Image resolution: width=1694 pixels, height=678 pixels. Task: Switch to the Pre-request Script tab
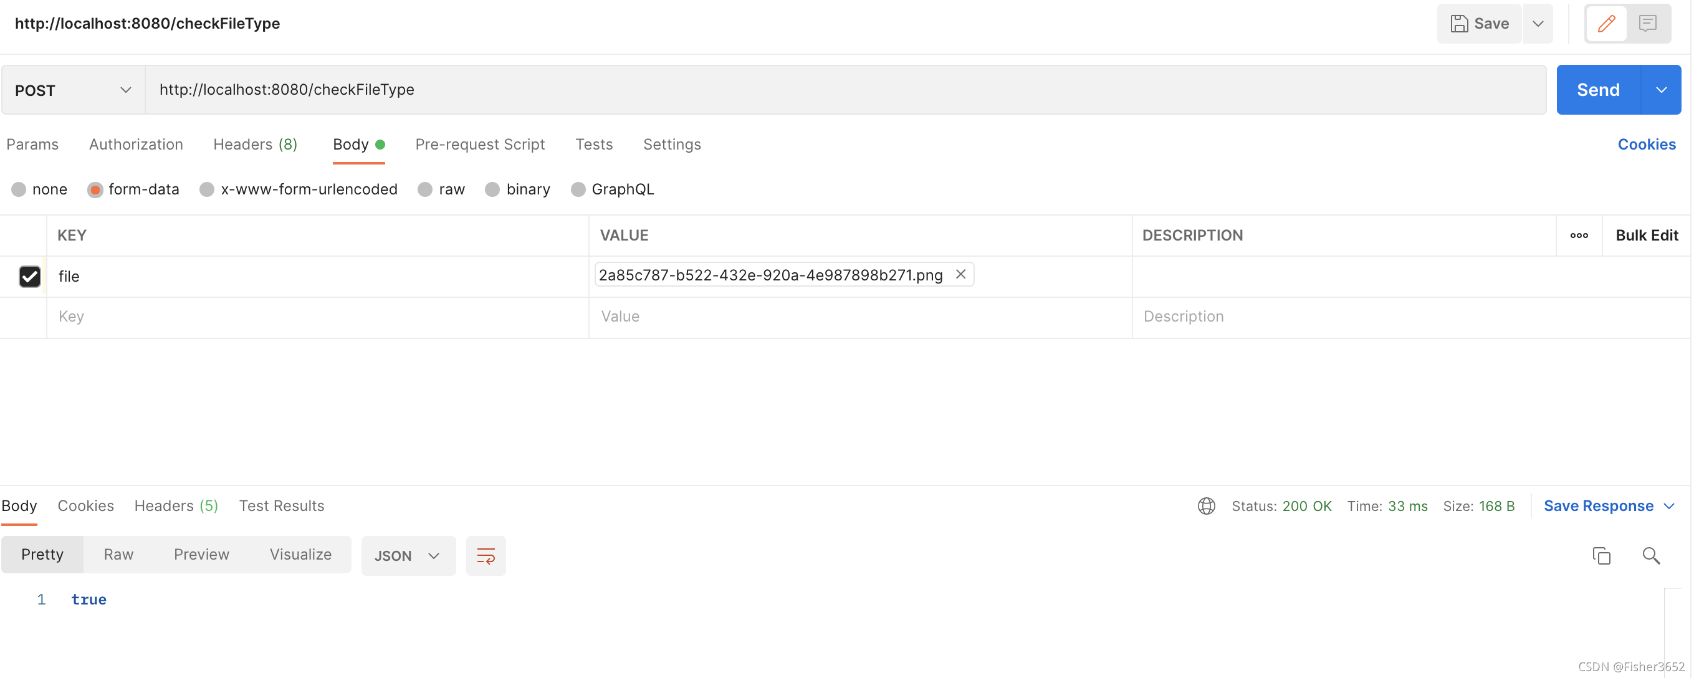[x=480, y=144]
